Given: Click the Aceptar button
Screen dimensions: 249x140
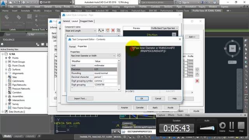Looking at the screenshot, I should 124,107.
